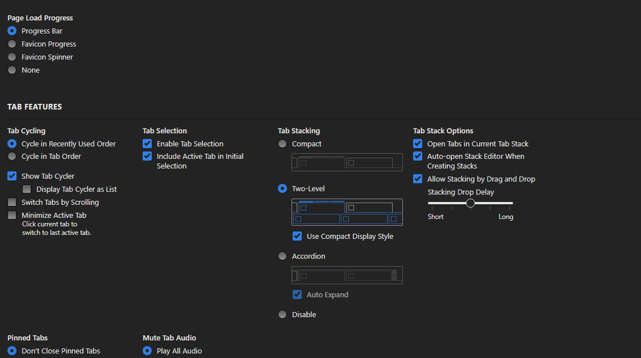Choose Cycle in Tab Order
The image size is (641, 358).
pos(12,157)
